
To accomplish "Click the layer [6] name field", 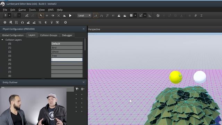I will pos(67,68).
